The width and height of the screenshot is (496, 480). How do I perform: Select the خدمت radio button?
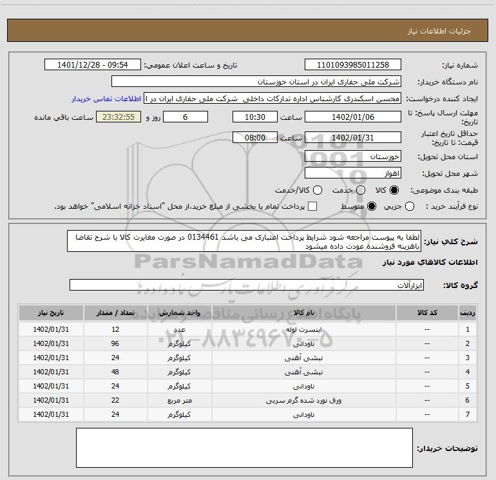click(x=361, y=190)
